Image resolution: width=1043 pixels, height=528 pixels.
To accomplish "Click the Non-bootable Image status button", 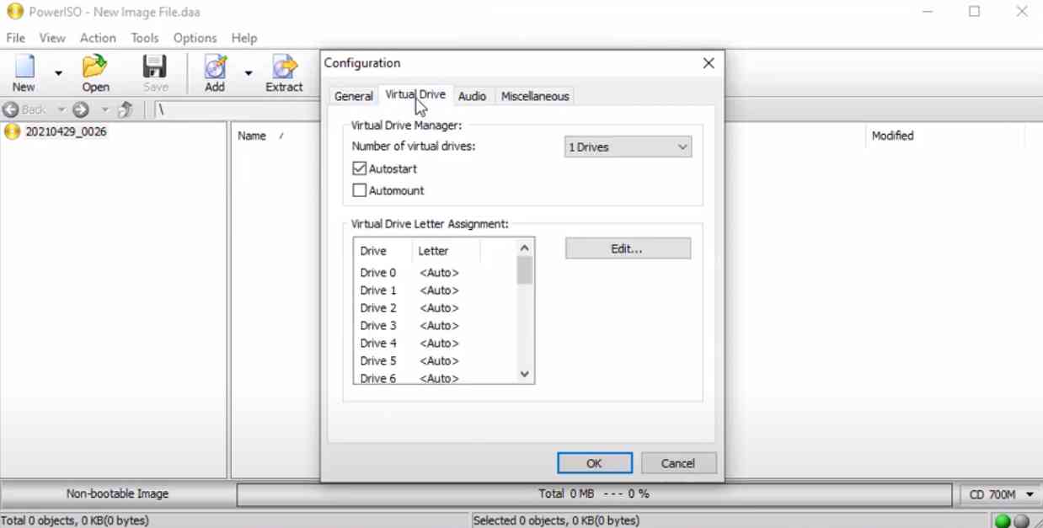I will tap(117, 494).
